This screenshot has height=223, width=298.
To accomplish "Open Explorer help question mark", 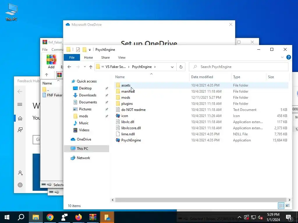I will [x=288, y=57].
